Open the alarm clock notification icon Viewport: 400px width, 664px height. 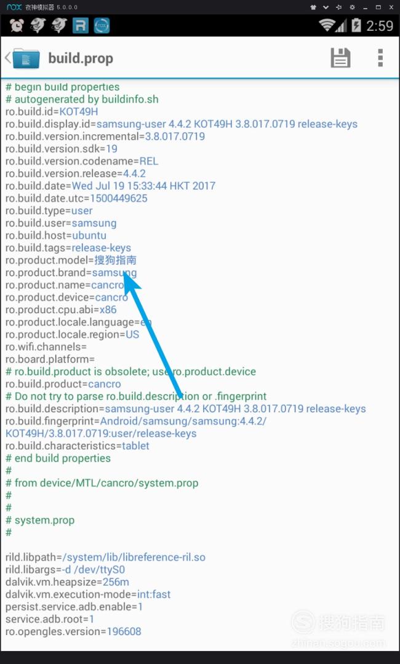tap(17, 26)
